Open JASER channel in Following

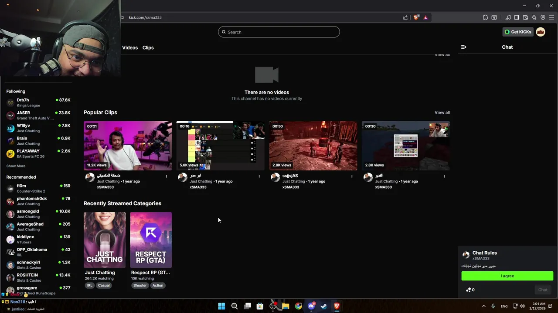tap(38, 115)
